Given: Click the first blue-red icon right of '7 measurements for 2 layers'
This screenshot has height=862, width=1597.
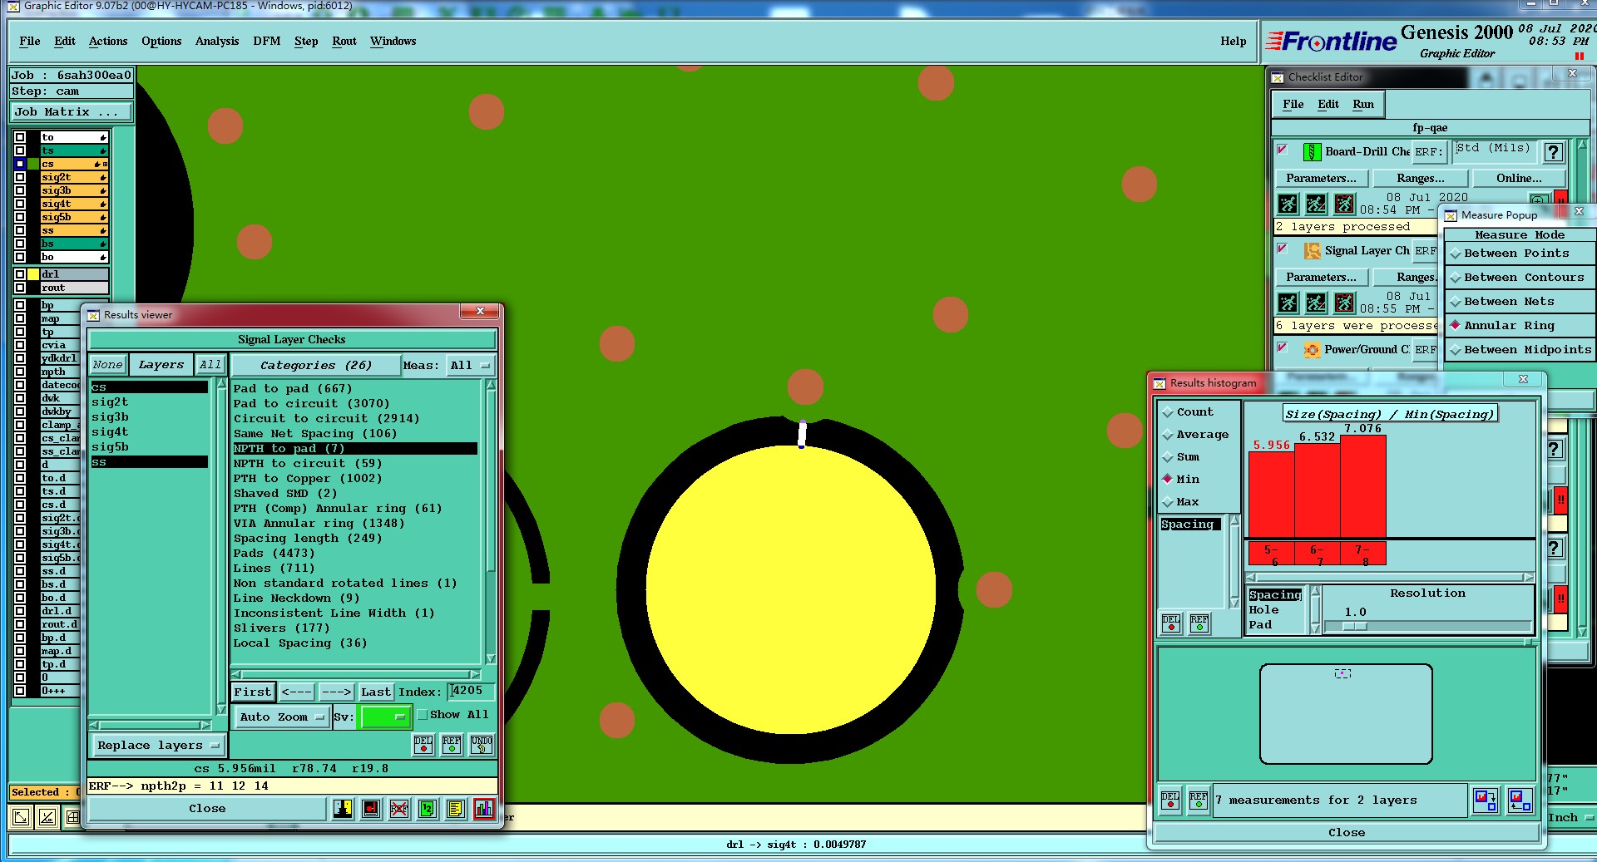Looking at the screenshot, I should pos(1486,800).
